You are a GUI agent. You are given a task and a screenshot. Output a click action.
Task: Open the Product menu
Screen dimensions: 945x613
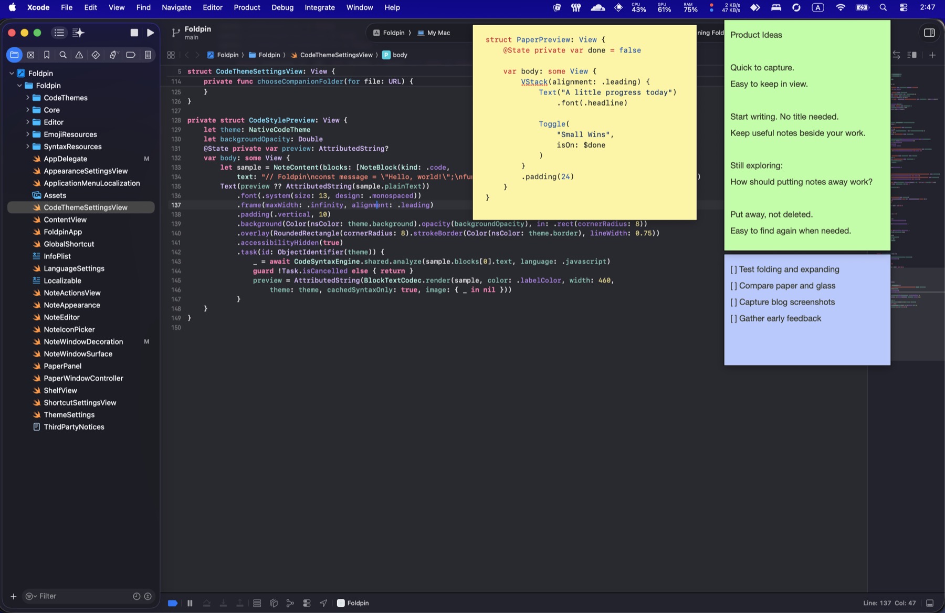pyautogui.click(x=247, y=7)
